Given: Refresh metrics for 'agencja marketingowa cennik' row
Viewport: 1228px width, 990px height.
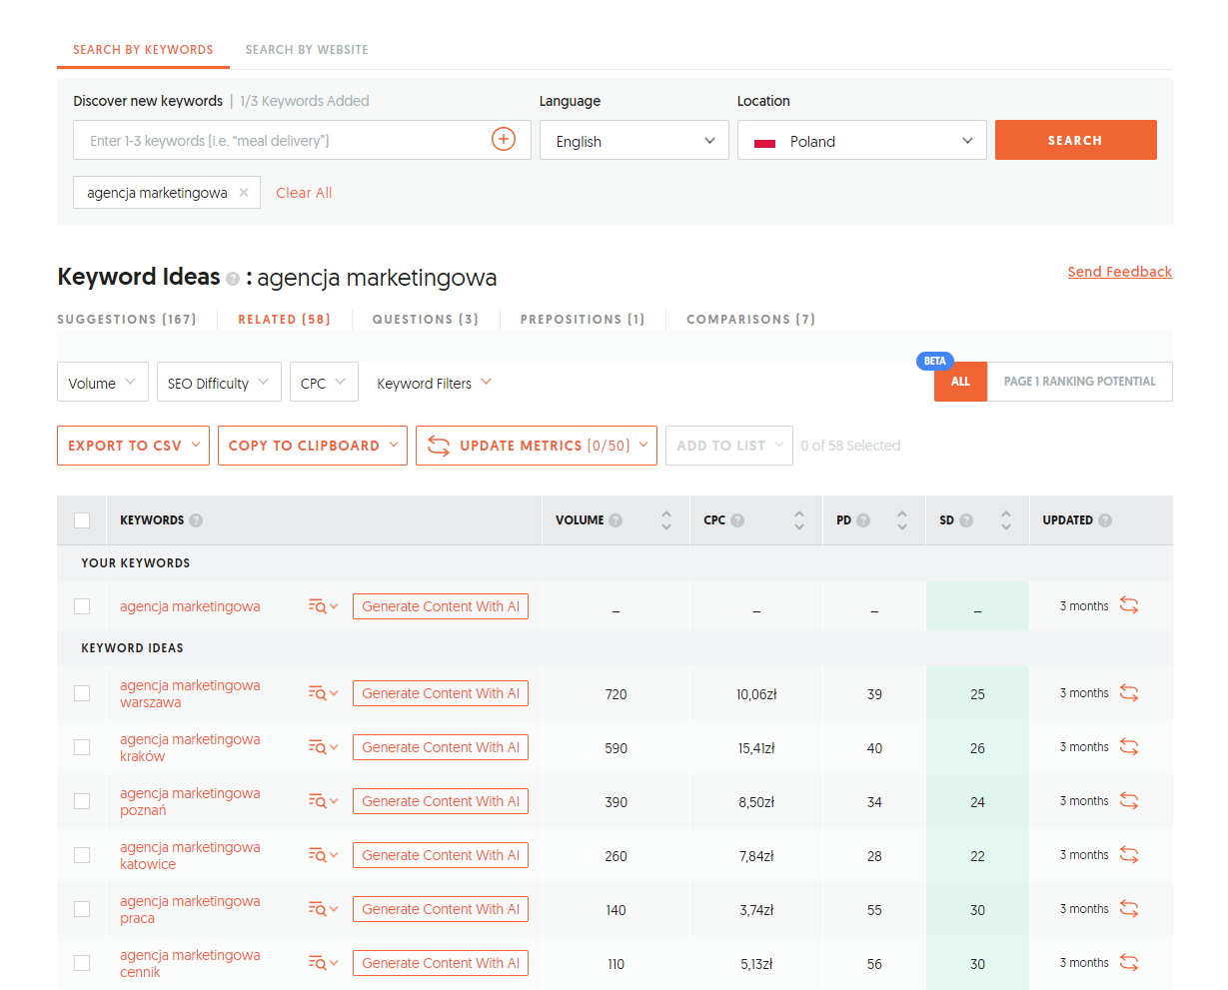Looking at the screenshot, I should pyautogui.click(x=1129, y=963).
